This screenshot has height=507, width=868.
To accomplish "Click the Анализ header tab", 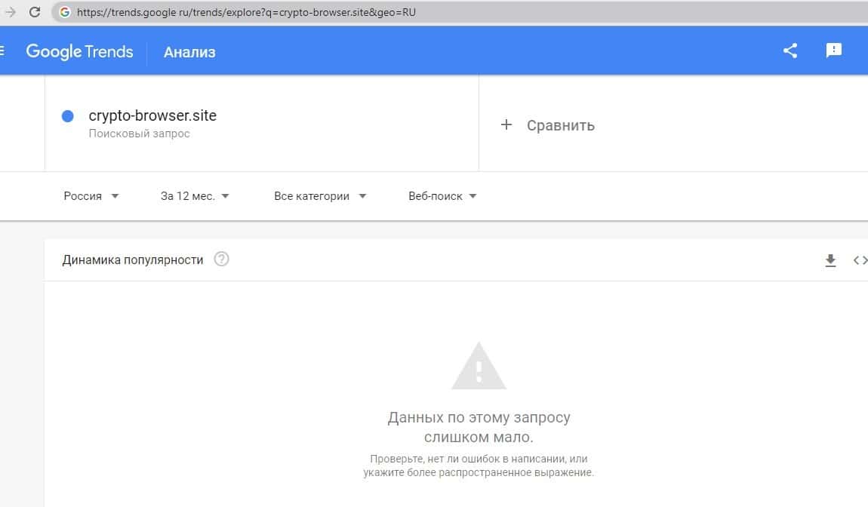I will [189, 52].
